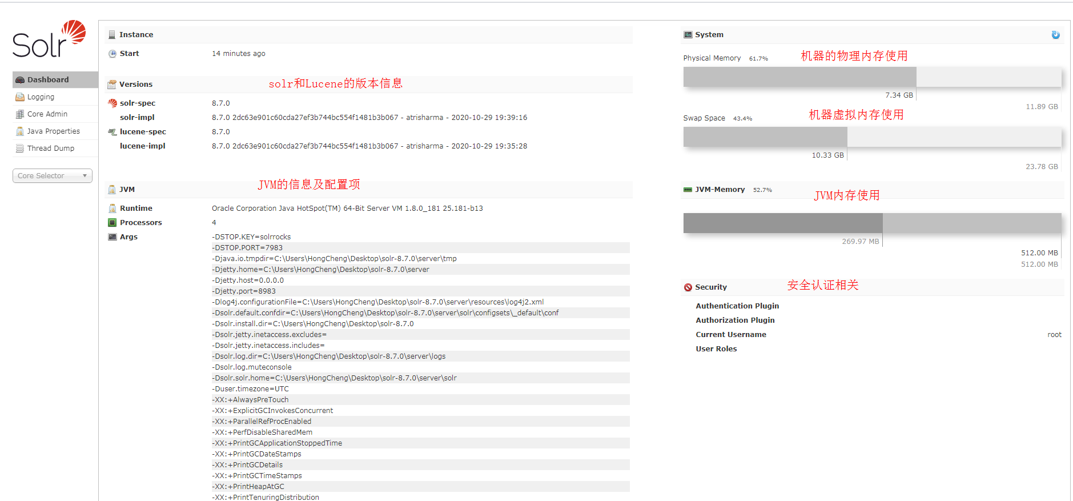Open the Dashboard menu item
This screenshot has width=1073, height=501.
tap(55, 80)
